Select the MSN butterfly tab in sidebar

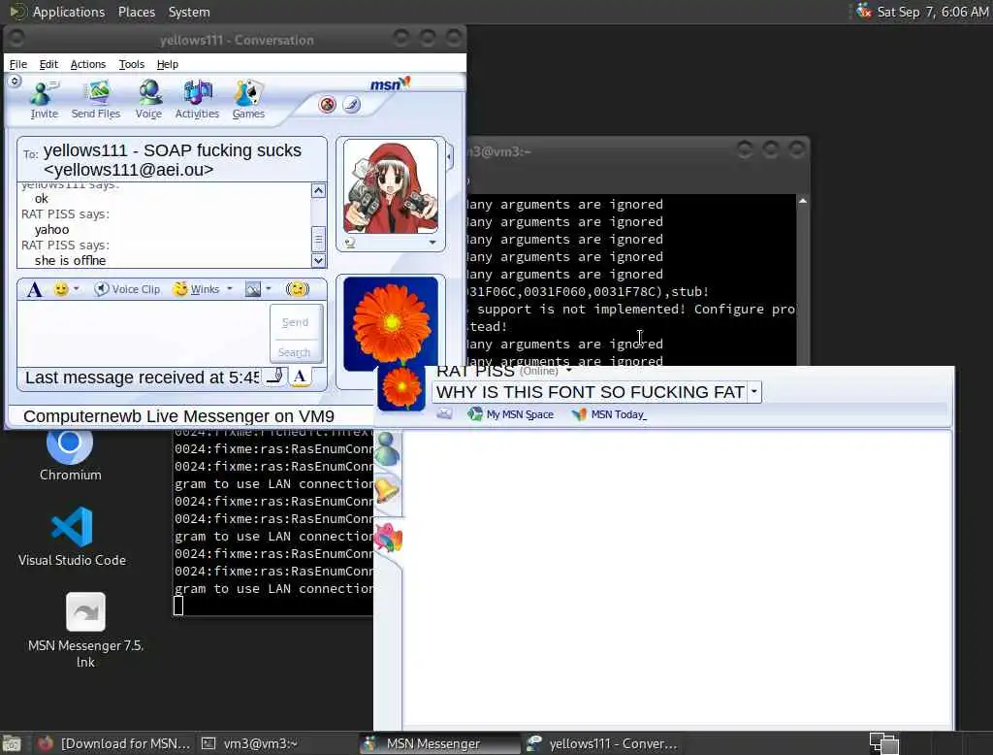388,539
